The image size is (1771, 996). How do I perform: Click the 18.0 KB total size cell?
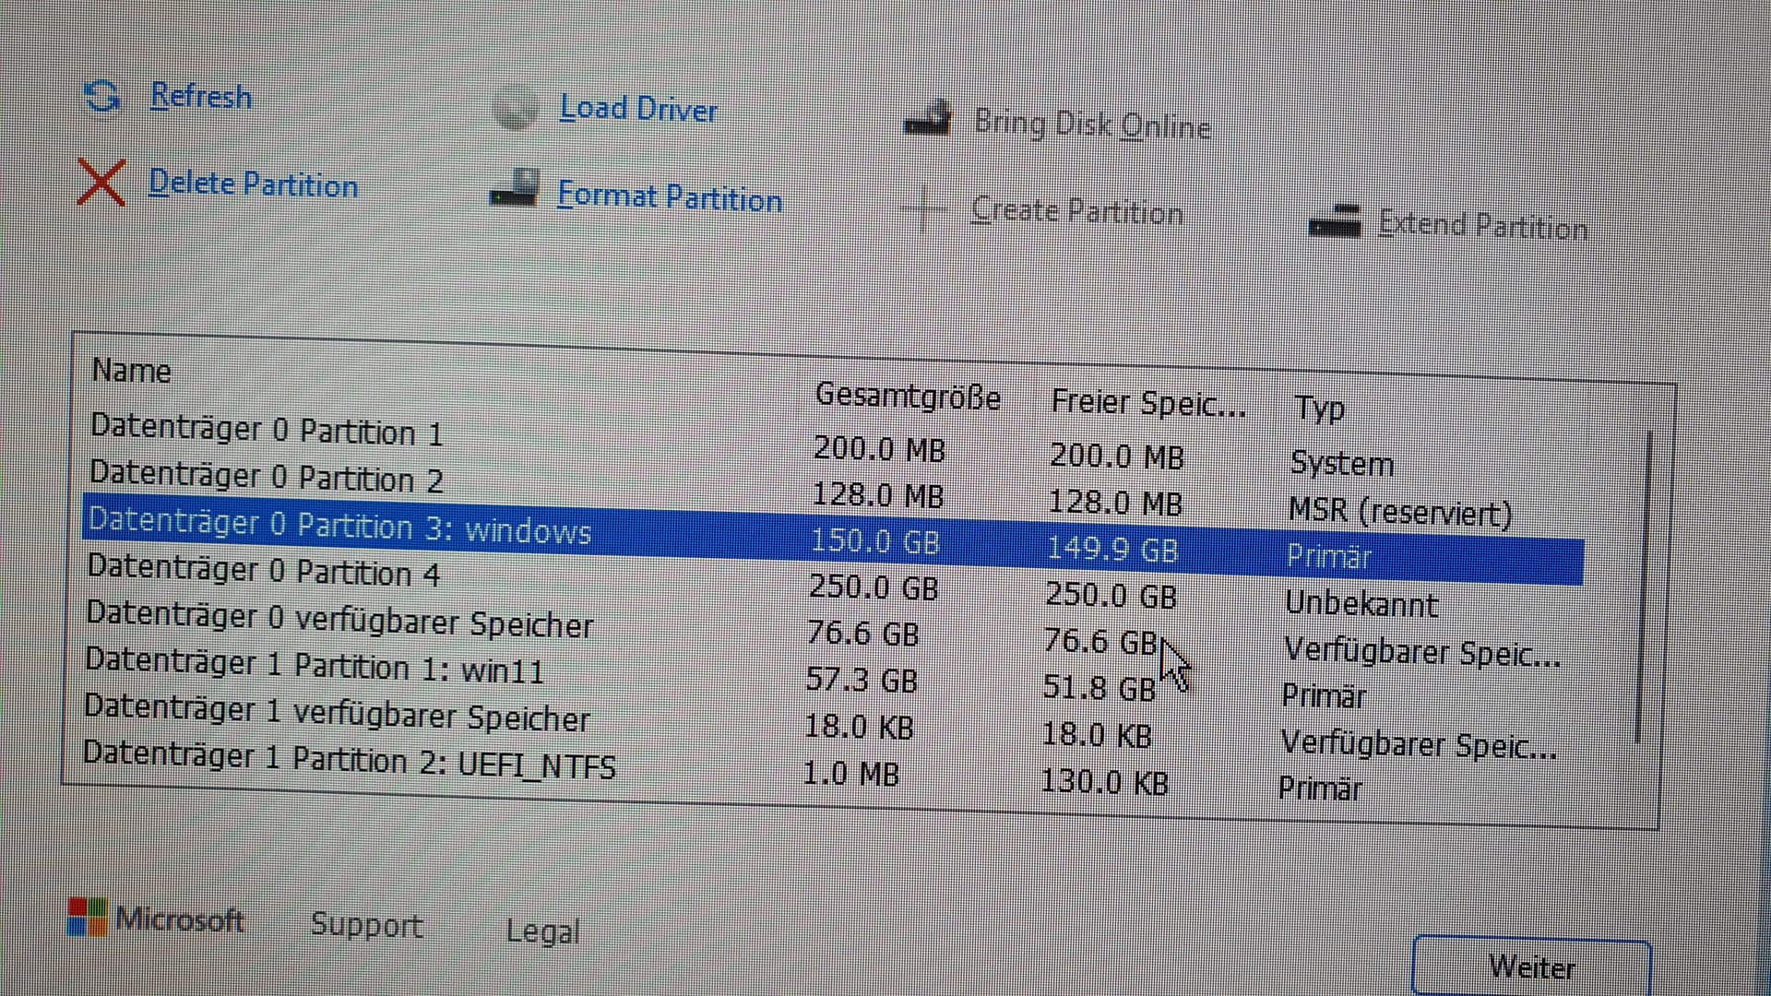pos(859,727)
